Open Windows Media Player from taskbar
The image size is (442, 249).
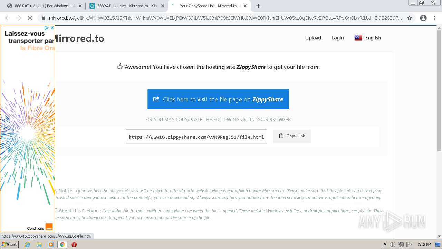click(x=50, y=244)
